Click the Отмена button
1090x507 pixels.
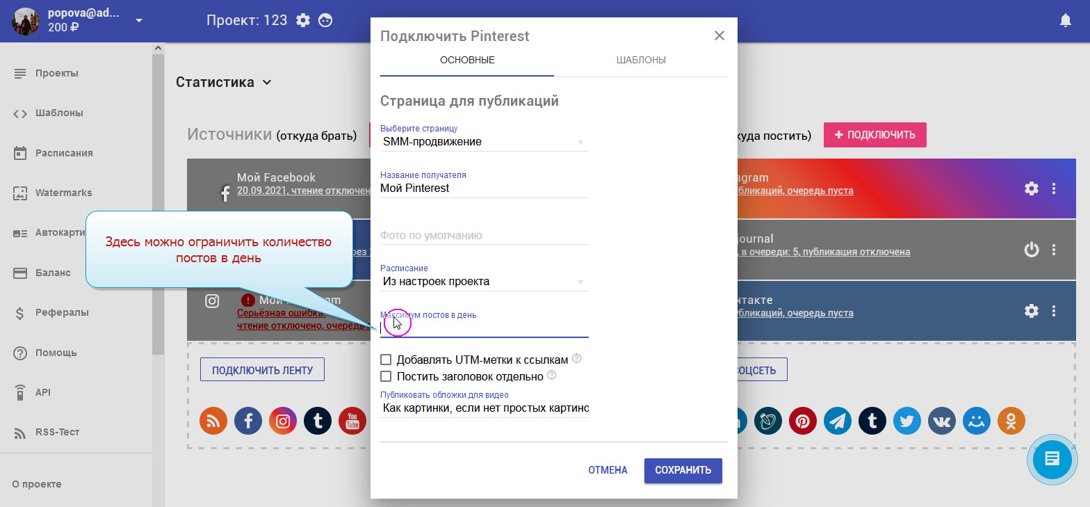pos(608,470)
